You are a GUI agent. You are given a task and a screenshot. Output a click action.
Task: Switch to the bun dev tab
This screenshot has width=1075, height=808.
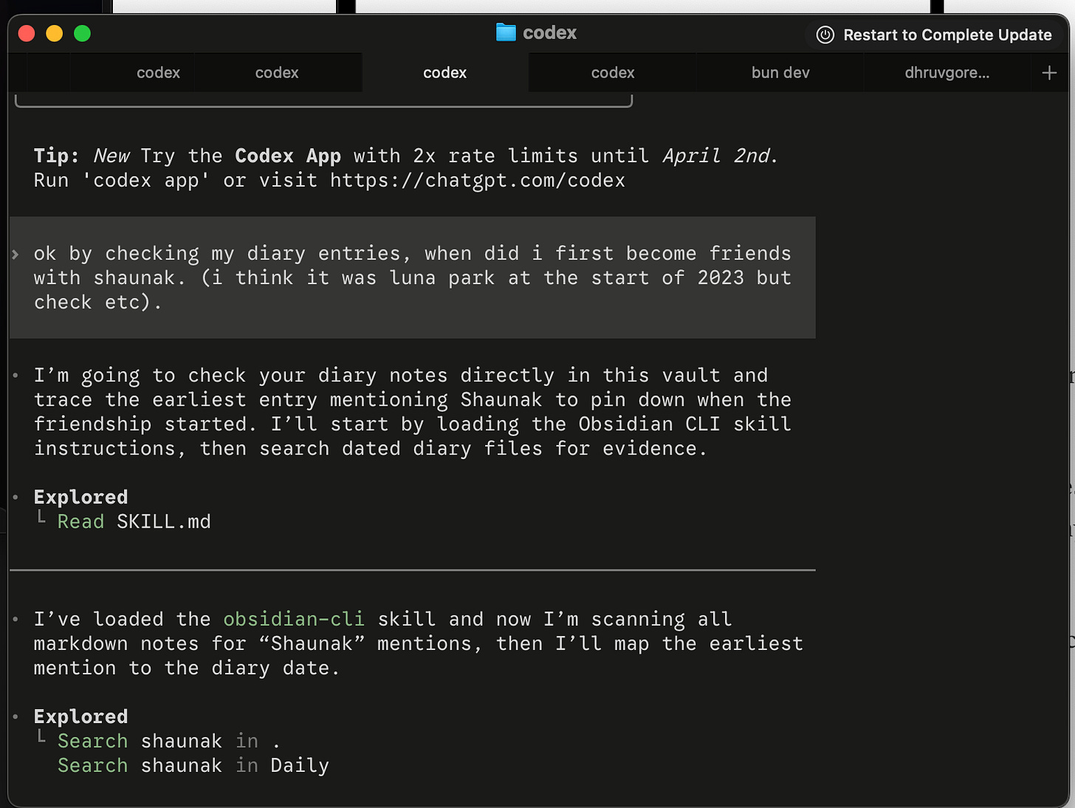780,72
